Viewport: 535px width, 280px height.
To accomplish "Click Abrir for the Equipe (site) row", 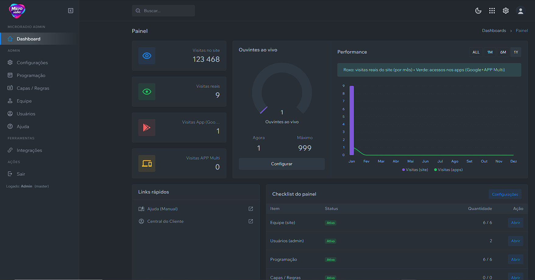I will pyautogui.click(x=516, y=223).
